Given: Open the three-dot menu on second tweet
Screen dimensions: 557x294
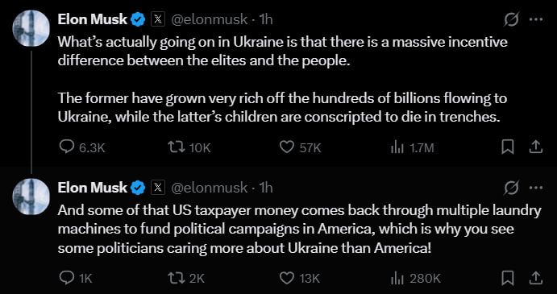Looking at the screenshot, I should [536, 187].
